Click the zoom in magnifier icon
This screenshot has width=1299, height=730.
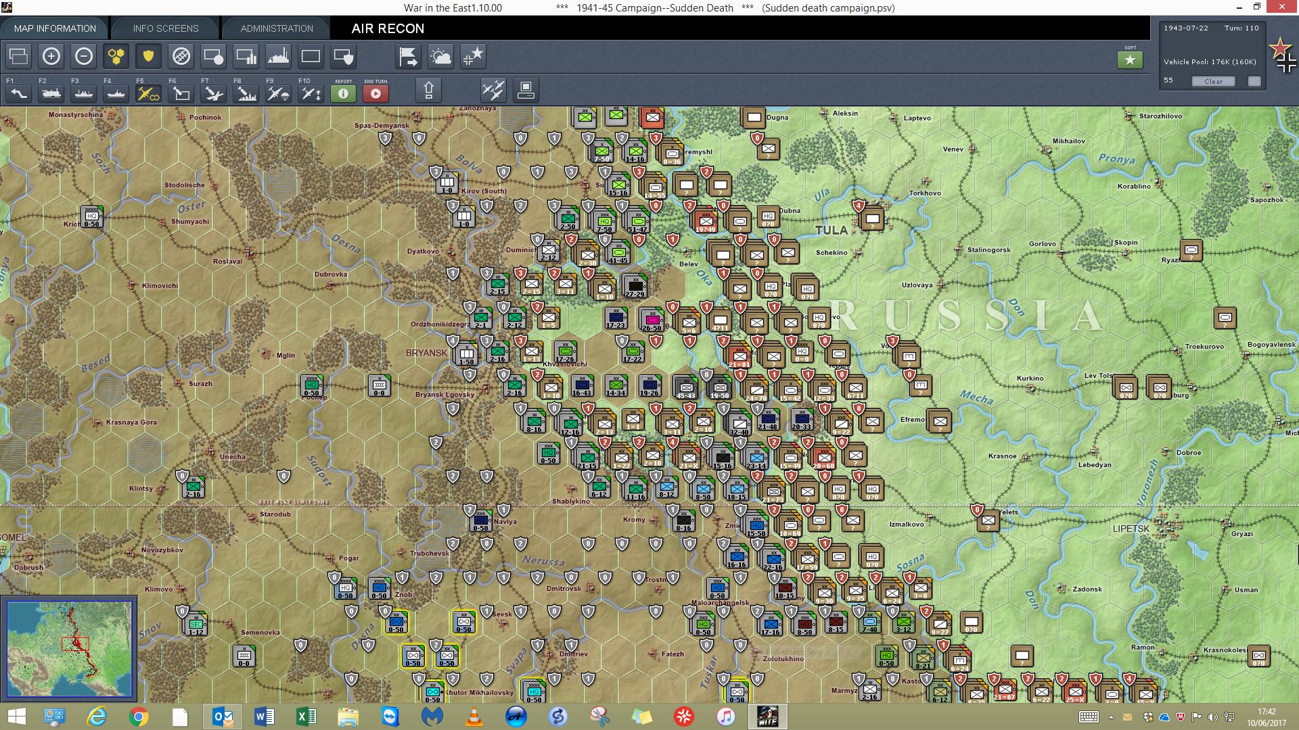(x=51, y=56)
